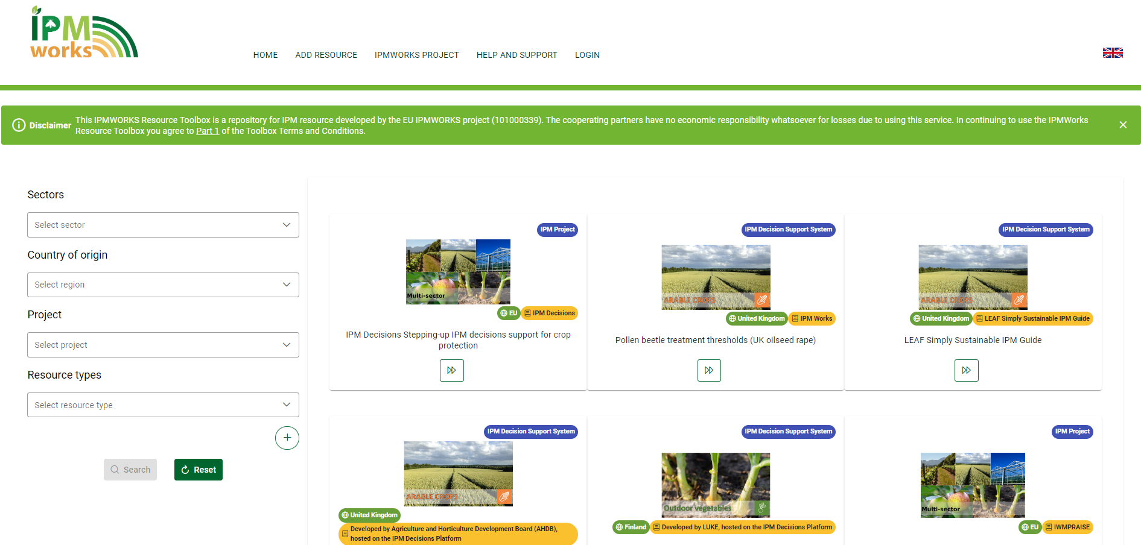Image resolution: width=1141 pixels, height=545 pixels.
Task: Go to the ADD RESOURCE menu item
Action: (326, 55)
